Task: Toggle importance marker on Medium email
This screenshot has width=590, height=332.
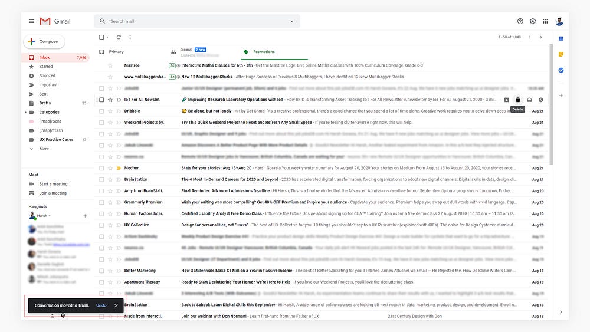Action: (119, 169)
